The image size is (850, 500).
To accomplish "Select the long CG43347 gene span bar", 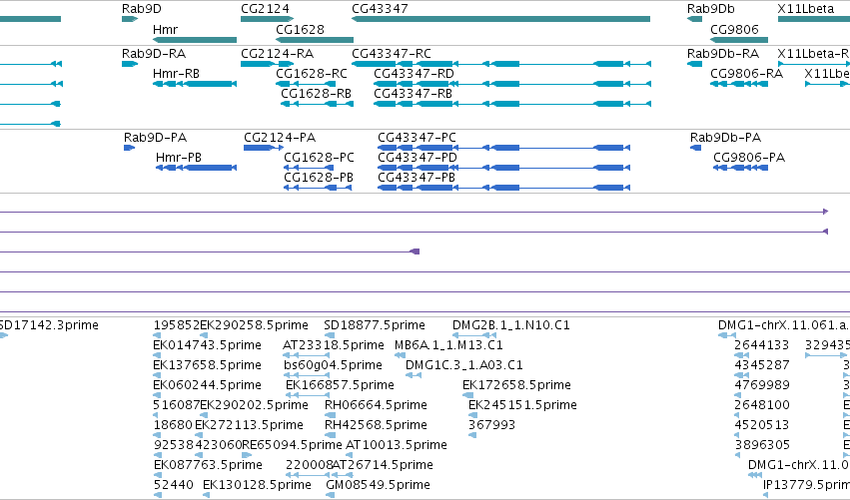I will [x=500, y=19].
